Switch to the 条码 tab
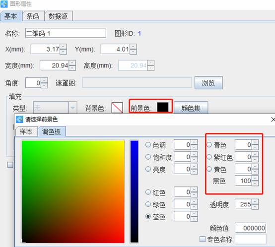The height and width of the screenshot is (247, 275). pos(33,16)
